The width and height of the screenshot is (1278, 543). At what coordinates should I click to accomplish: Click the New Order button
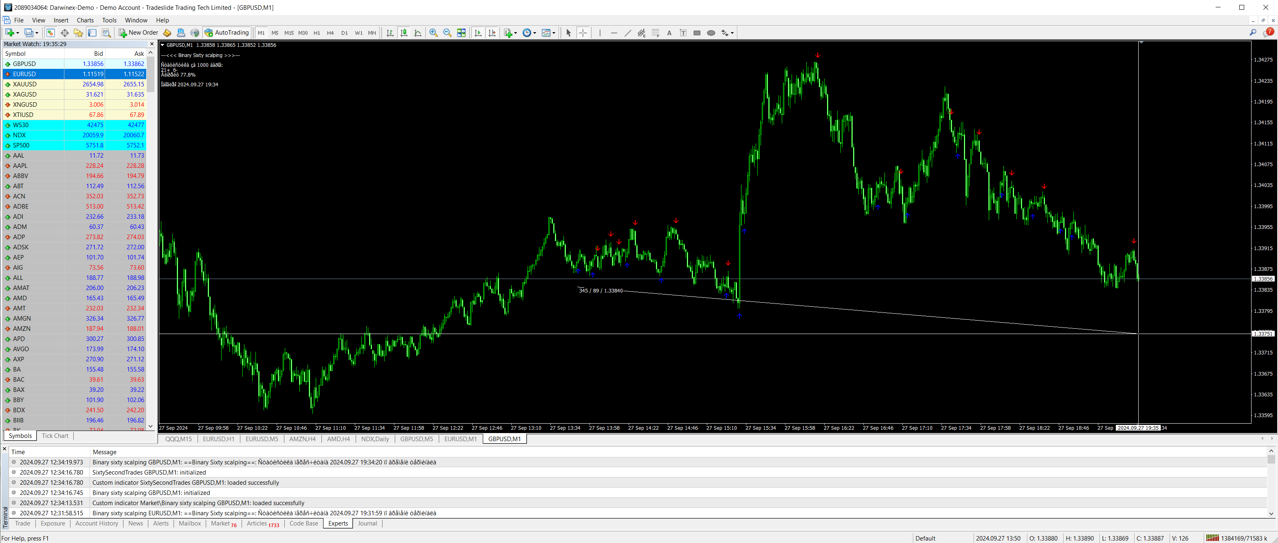(x=139, y=33)
